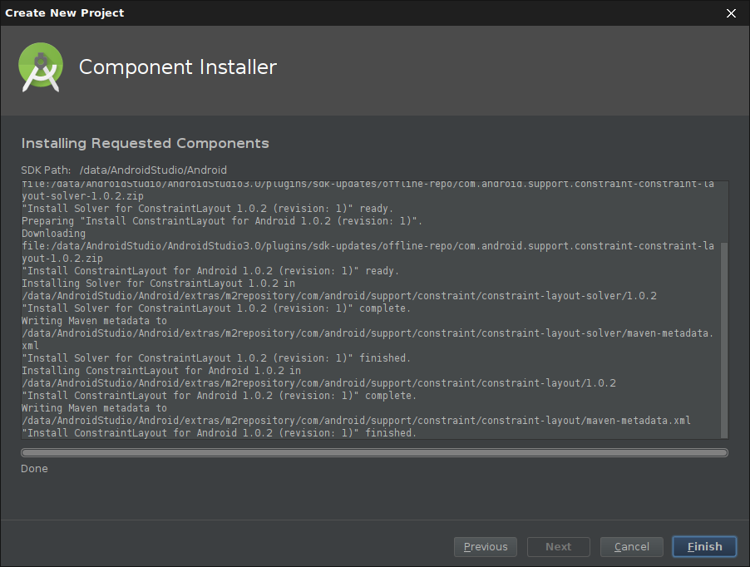Image resolution: width=750 pixels, height=567 pixels.
Task: Click the grayed-out Next button
Action: (558, 546)
